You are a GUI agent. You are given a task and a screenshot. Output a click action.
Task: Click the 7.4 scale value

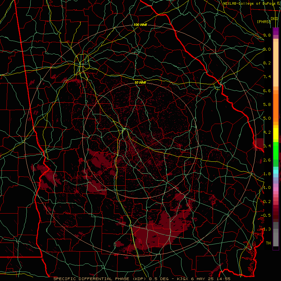(x=267, y=77)
